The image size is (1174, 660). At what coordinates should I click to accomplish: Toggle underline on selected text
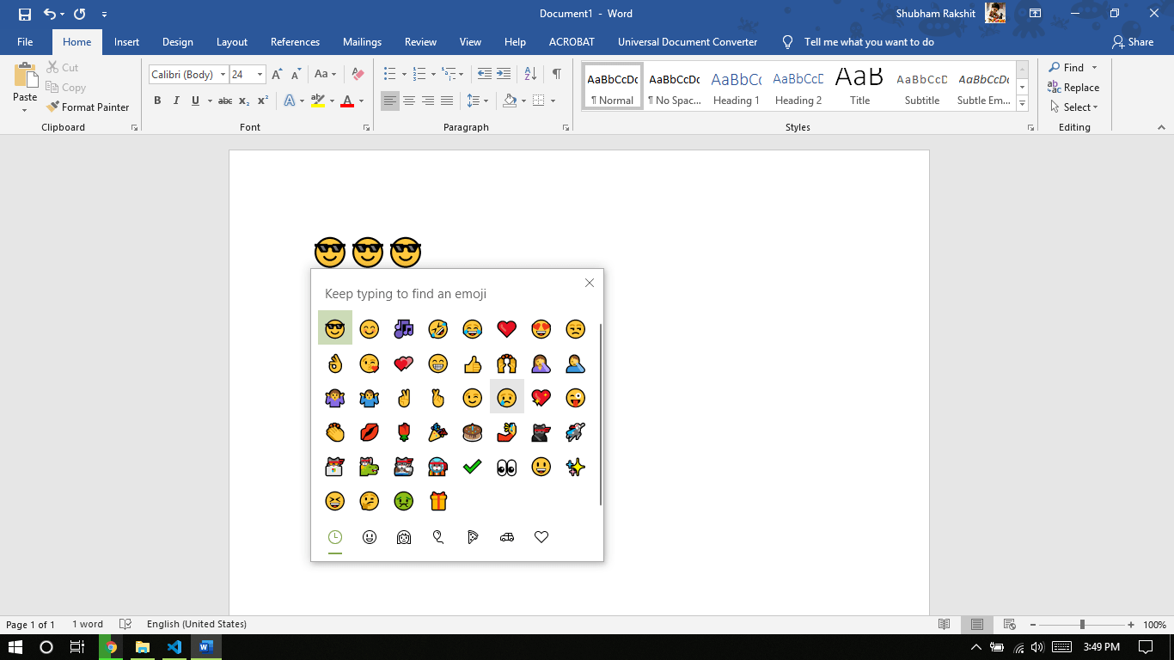[x=195, y=101]
